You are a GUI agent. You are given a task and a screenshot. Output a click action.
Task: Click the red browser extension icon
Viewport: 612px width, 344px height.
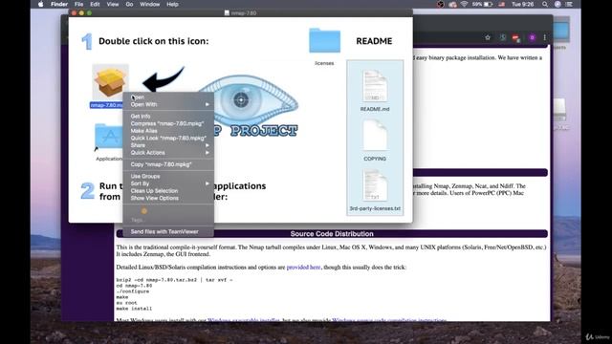pyautogui.click(x=516, y=38)
